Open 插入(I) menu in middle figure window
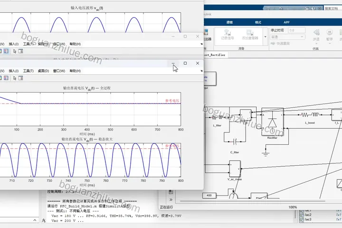 click(x=13, y=44)
